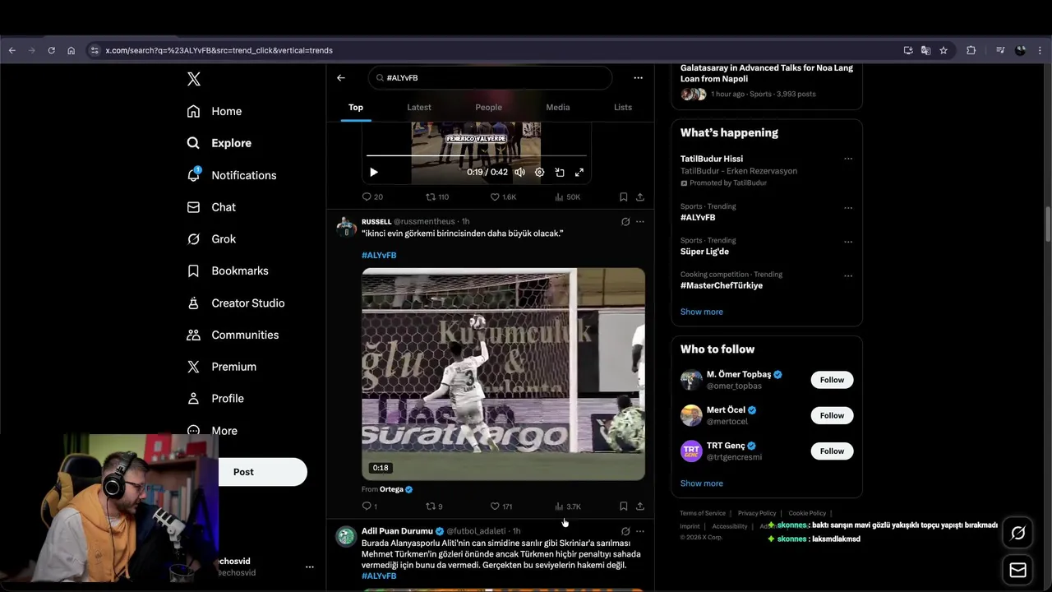Screen dimensions: 1052x592
Task: Click Grok icon on Adil Puan Durumu post
Action: (x=625, y=532)
